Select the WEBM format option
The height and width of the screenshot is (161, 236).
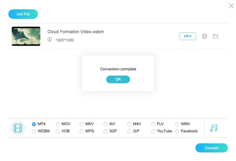[x=34, y=131]
